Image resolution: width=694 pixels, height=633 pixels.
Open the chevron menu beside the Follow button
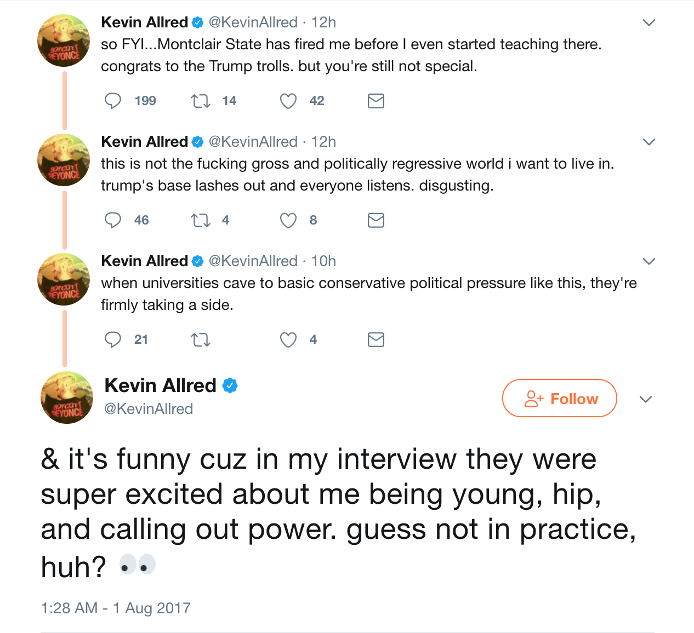[x=646, y=399]
